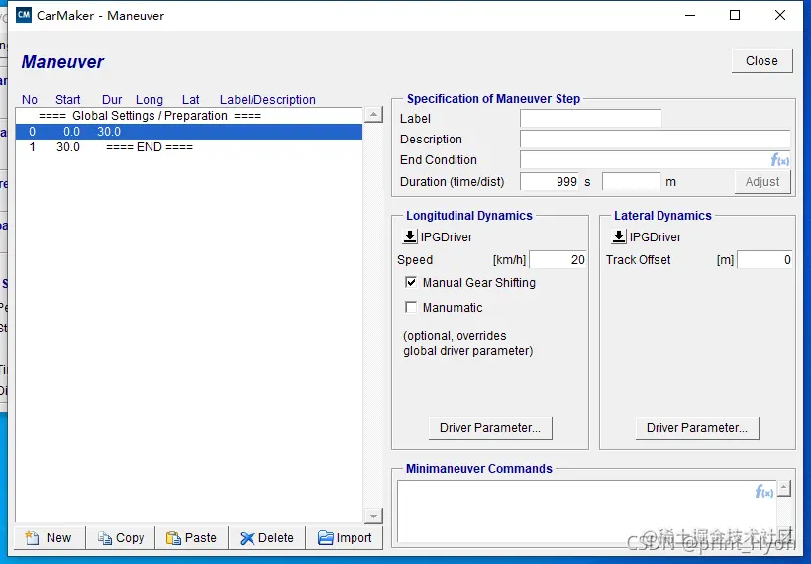Viewport: 811px width, 564px height.
Task: Close window via title bar X
Action: [x=780, y=15]
